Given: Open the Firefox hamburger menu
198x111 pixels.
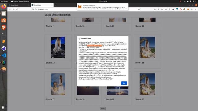Looking at the screenshot, I should [x=196, y=10].
